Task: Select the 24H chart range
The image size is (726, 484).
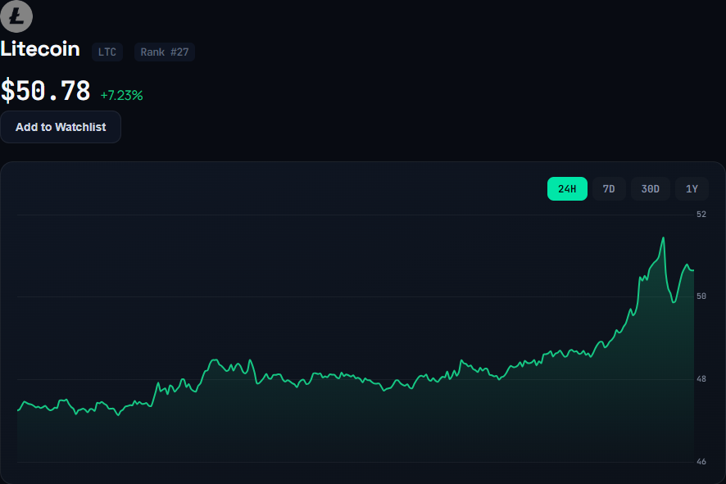Action: click(x=567, y=189)
